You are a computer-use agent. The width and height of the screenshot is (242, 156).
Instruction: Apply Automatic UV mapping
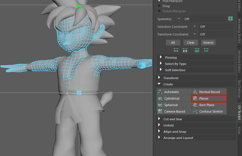tap(171, 92)
